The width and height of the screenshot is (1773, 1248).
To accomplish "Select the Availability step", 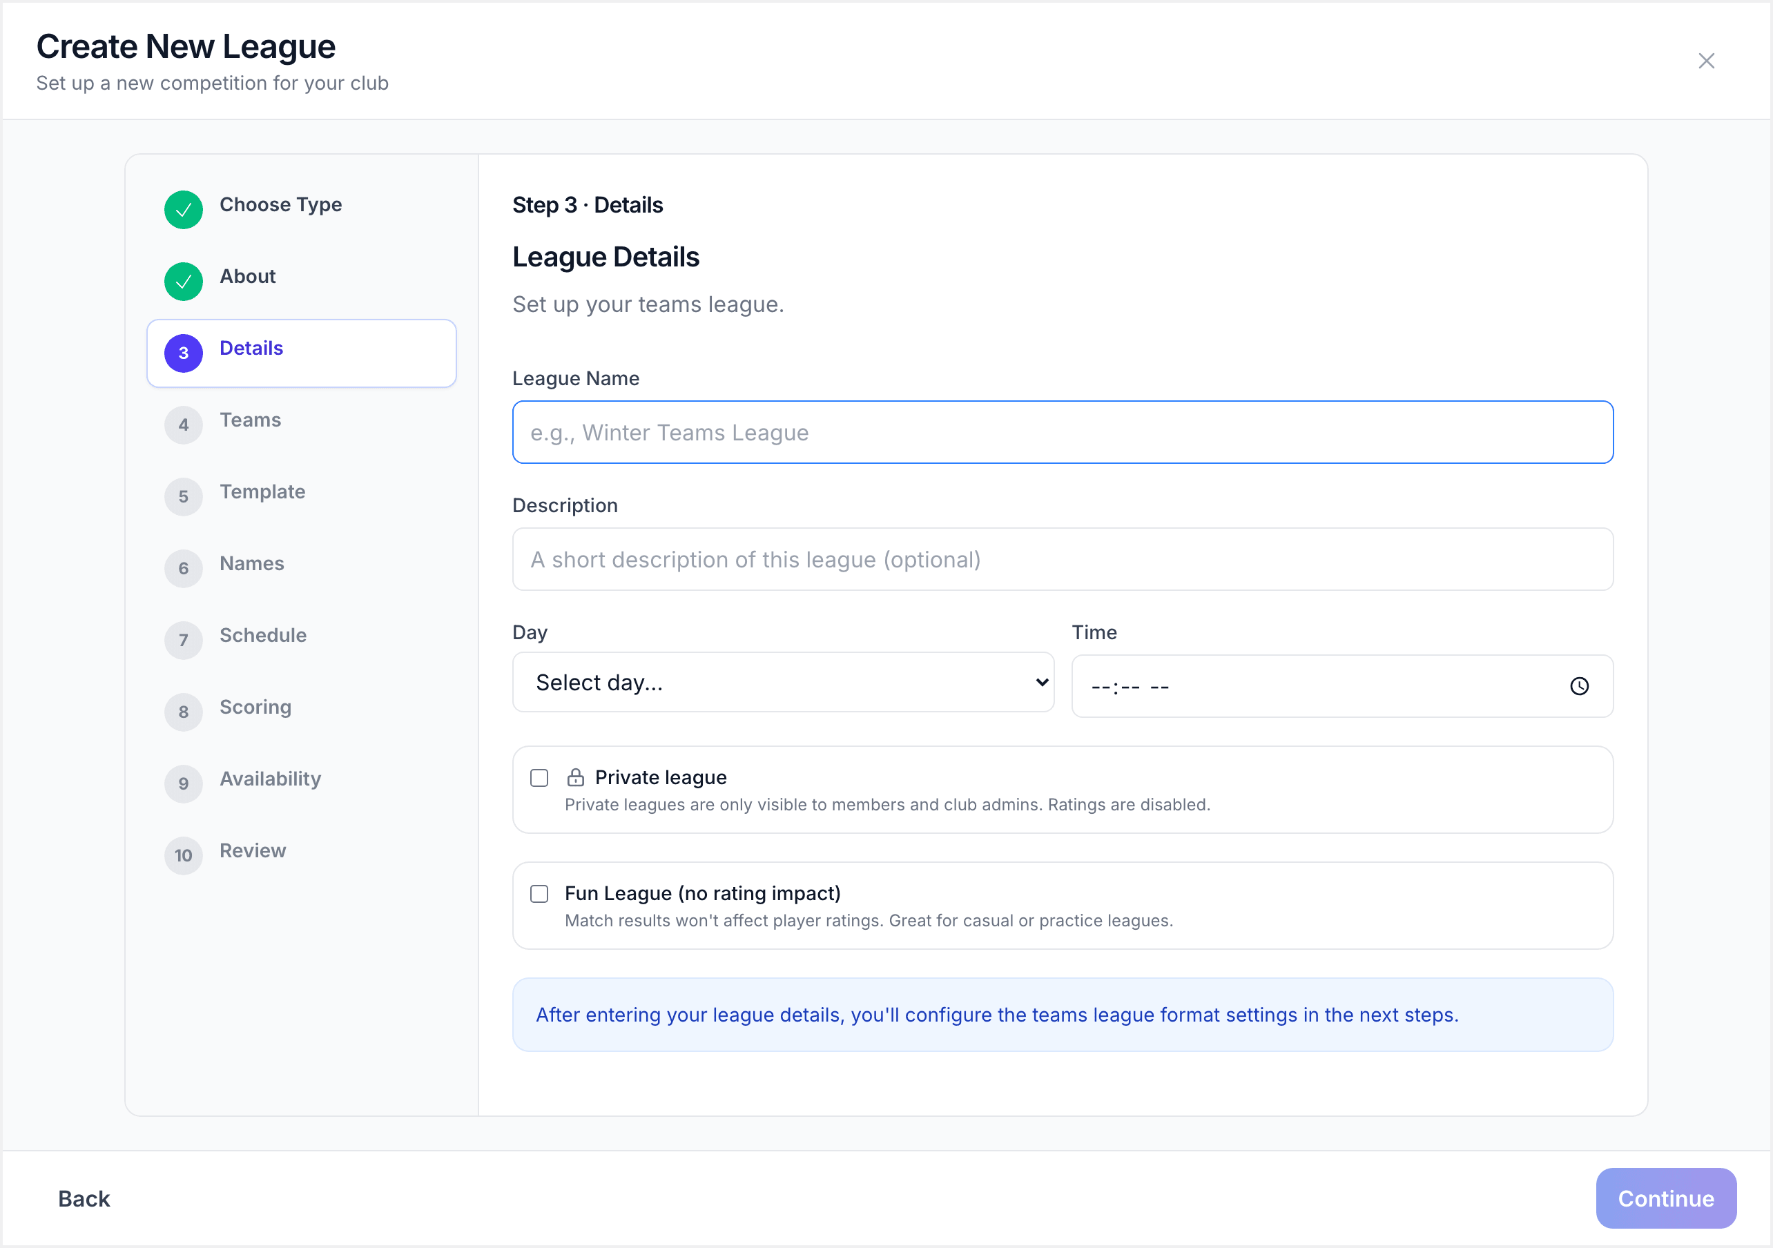I will point(301,784).
